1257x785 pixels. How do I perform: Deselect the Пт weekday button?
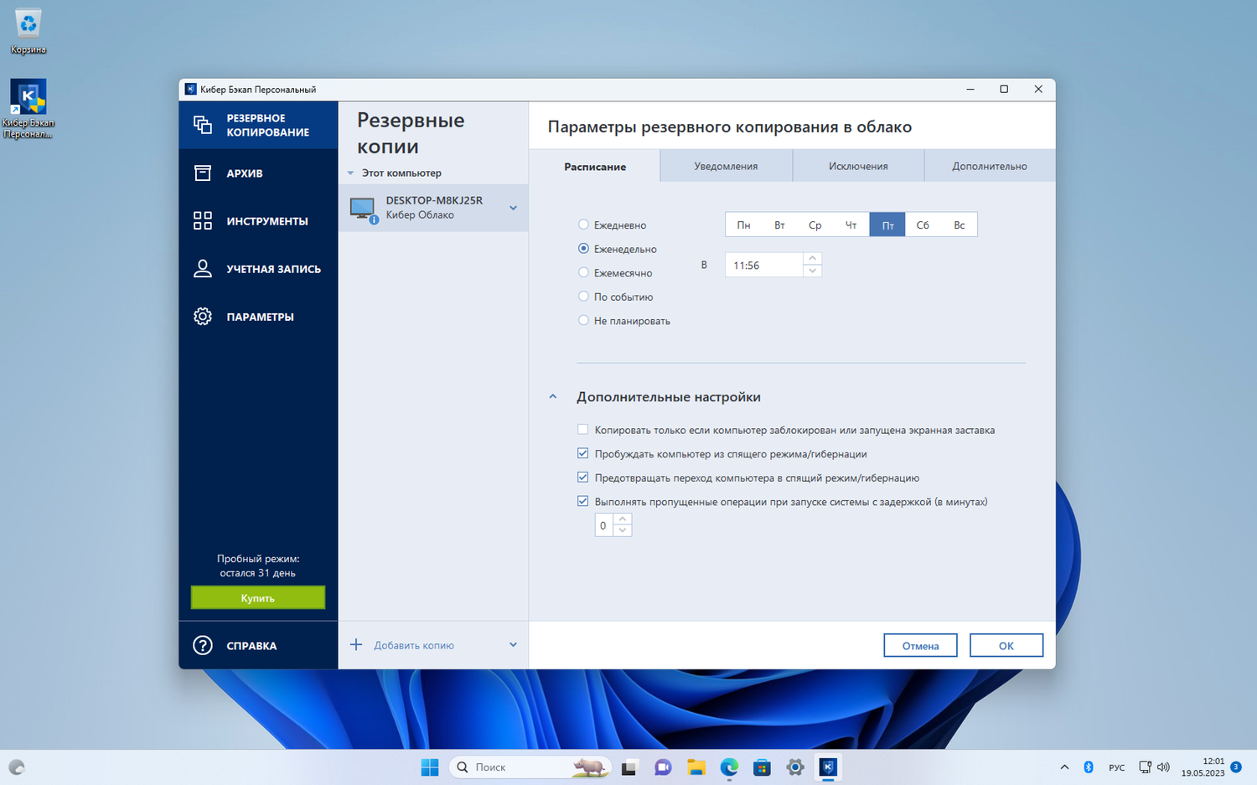(887, 225)
